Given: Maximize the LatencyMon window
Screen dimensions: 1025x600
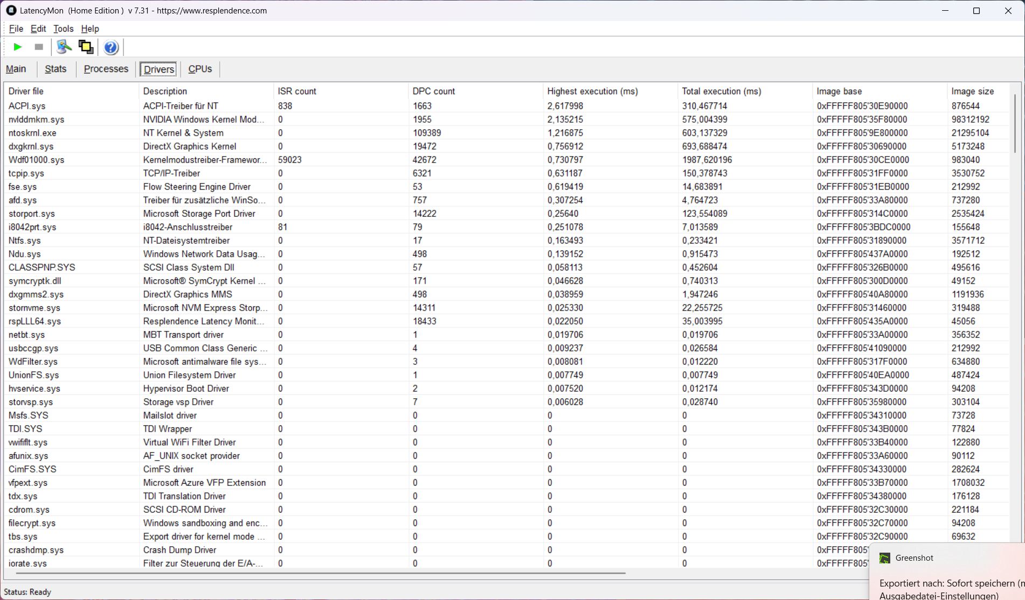Looking at the screenshot, I should (x=976, y=11).
